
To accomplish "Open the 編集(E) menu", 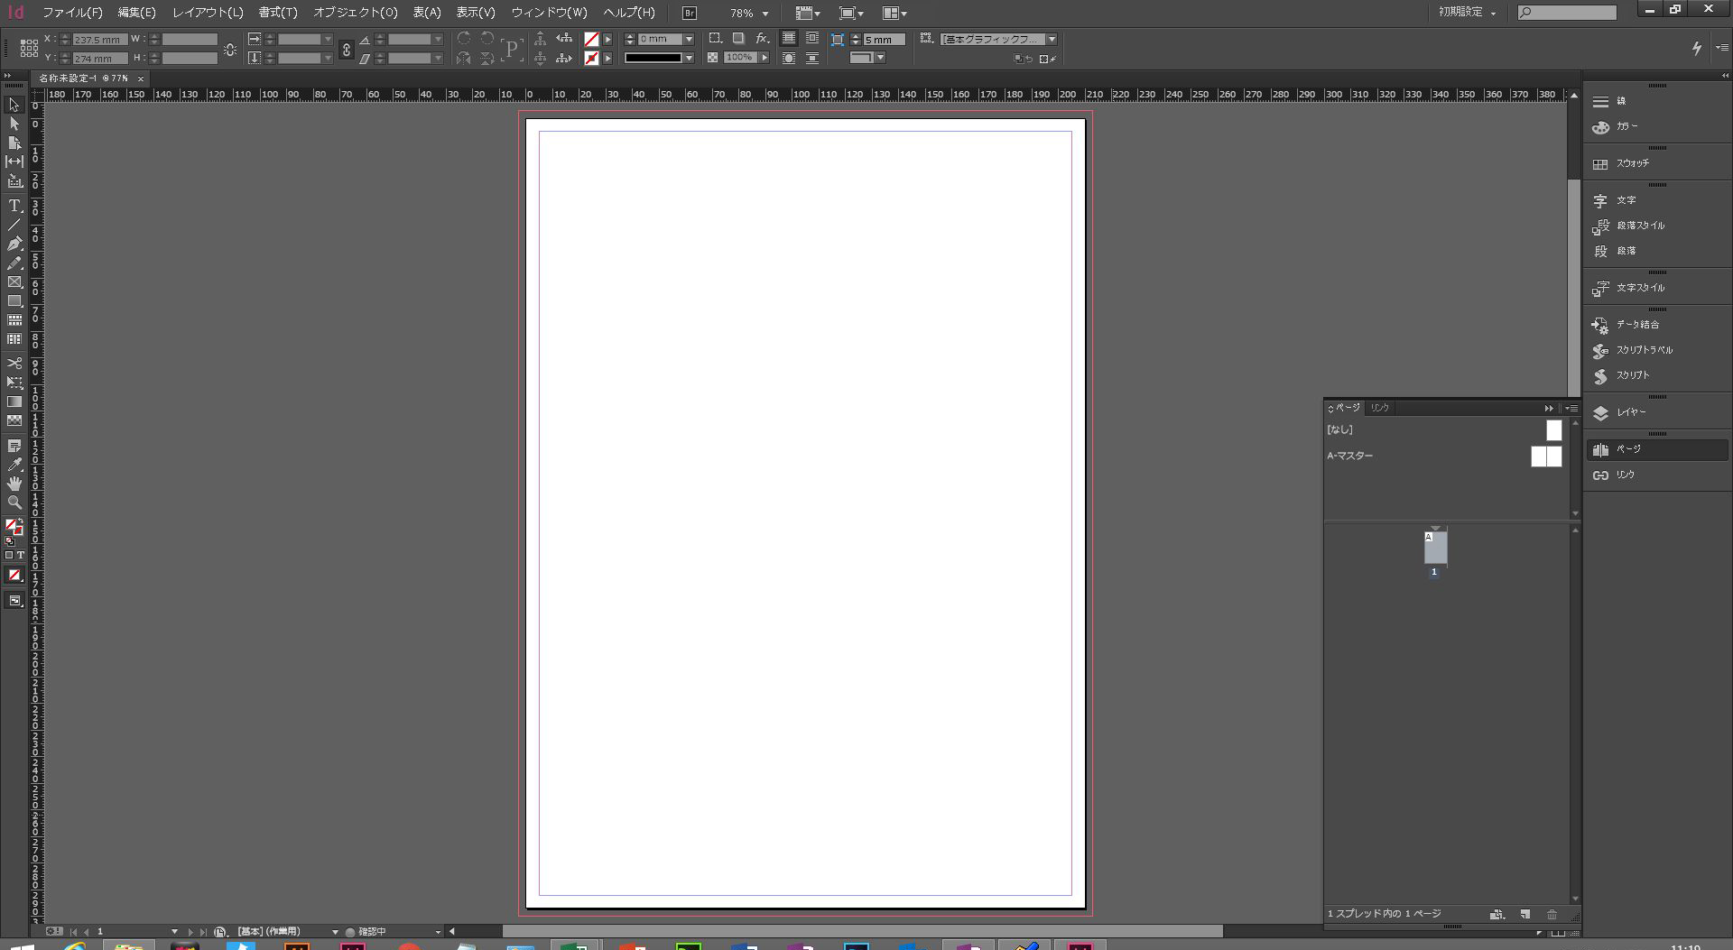I will point(136,13).
